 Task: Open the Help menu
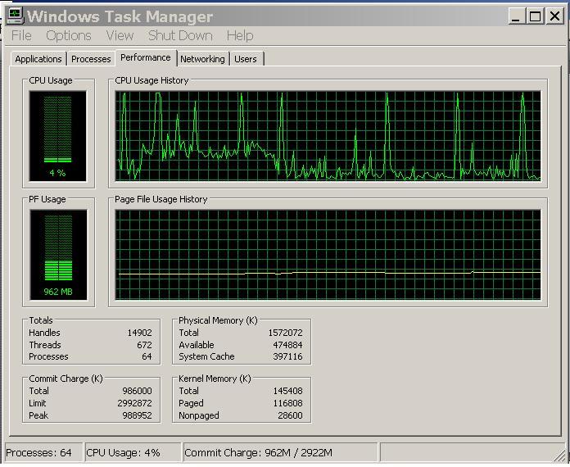tap(240, 36)
